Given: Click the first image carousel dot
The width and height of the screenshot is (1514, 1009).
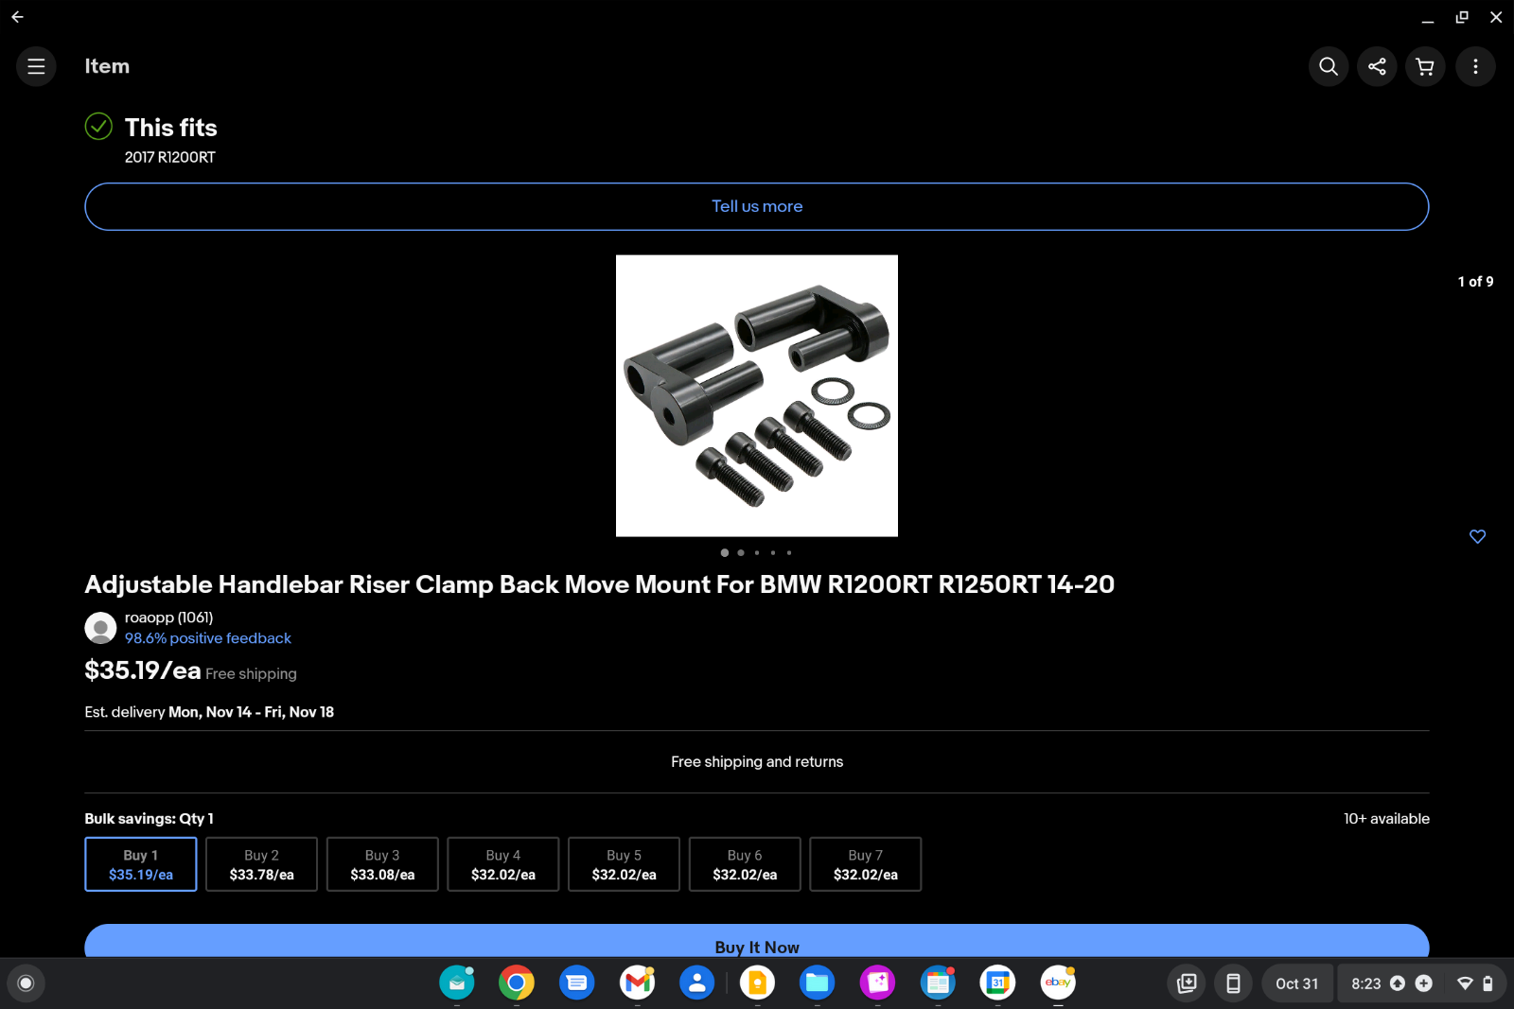Looking at the screenshot, I should pyautogui.click(x=725, y=552).
